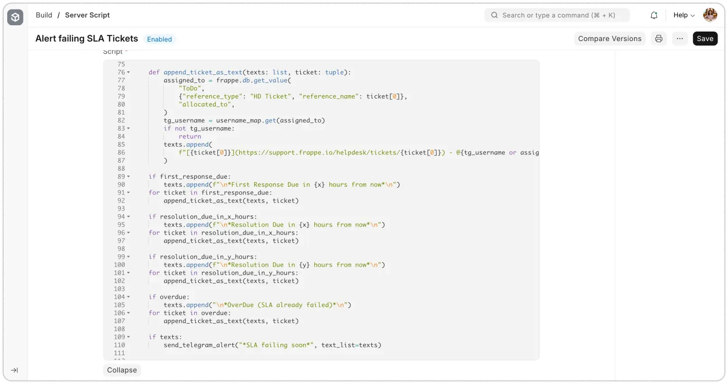Image resolution: width=728 pixels, height=384 pixels.
Task: Open the Help dropdown menu
Action: (684, 15)
